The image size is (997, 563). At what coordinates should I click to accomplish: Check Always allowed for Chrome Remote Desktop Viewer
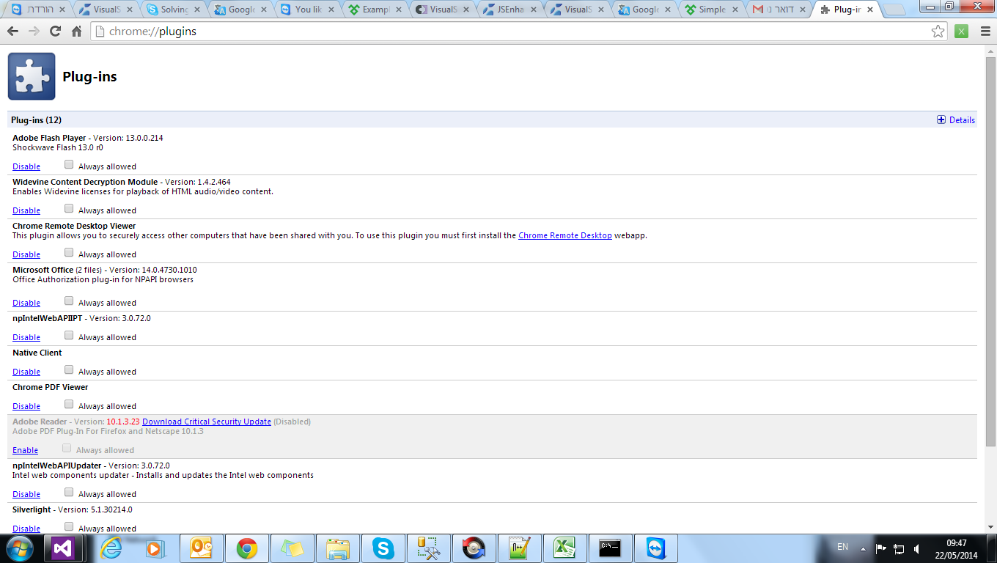(x=69, y=252)
